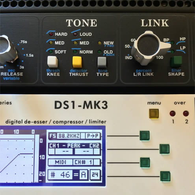Click the L/R LINK percent knob
Image resolution: width=195 pixels, height=195 pixels.
point(149,48)
